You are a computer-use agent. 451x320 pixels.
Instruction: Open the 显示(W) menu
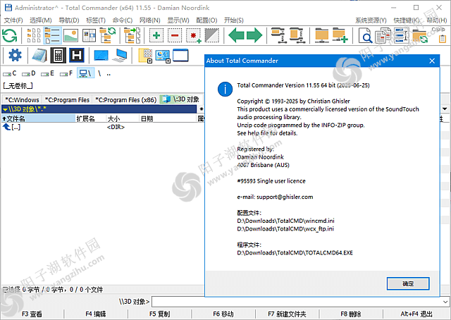tap(178, 20)
